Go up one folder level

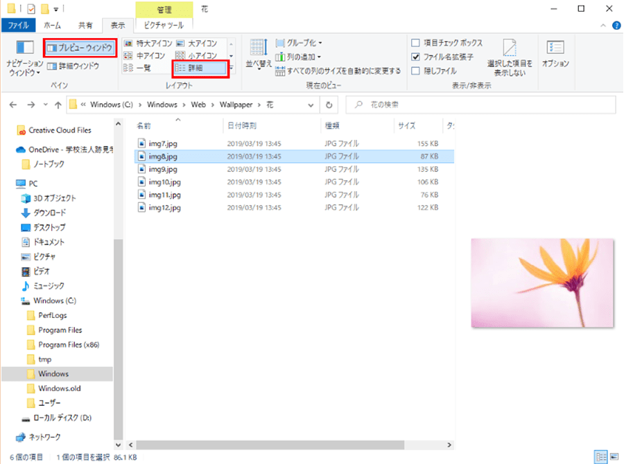(x=58, y=105)
